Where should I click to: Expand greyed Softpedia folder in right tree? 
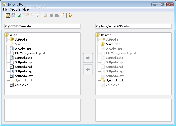click(98, 40)
